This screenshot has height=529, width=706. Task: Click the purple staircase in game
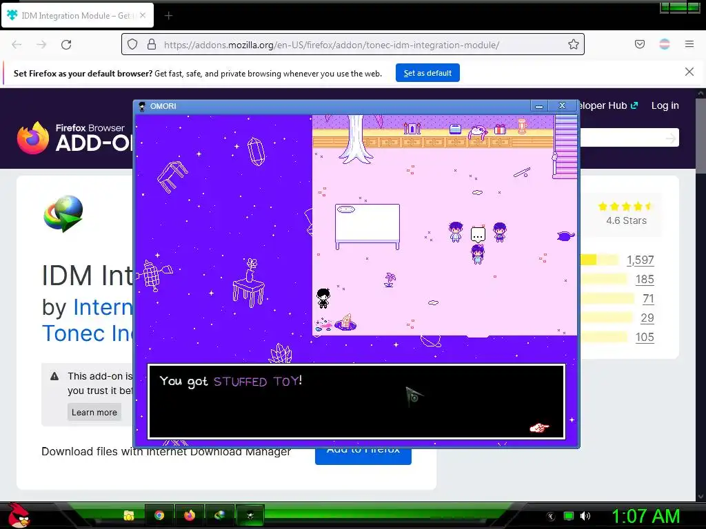(565, 147)
